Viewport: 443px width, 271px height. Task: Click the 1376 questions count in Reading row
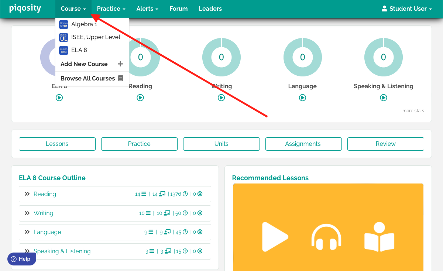tap(176, 194)
